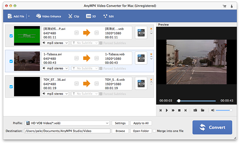Open the Profile HD VOB Video dropdown
Screen dimensions: 240x144
click(x=67, y=123)
